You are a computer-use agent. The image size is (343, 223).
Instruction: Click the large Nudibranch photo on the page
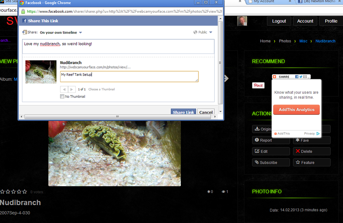(114, 153)
